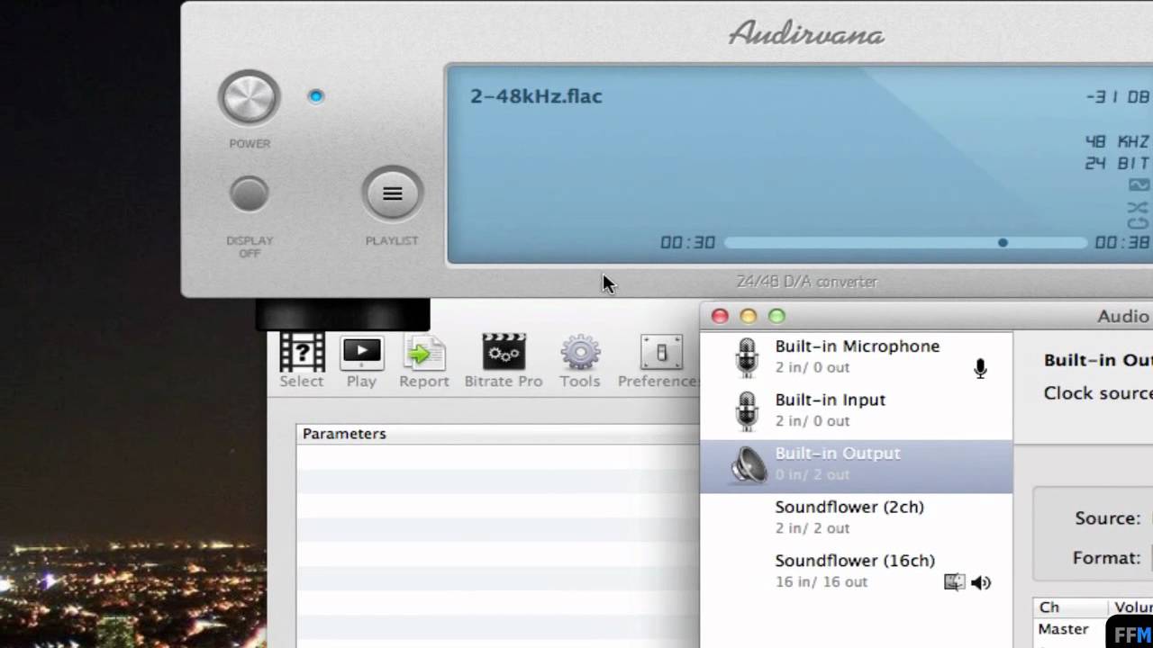Open the Audirvana Playlist button

coord(393,193)
